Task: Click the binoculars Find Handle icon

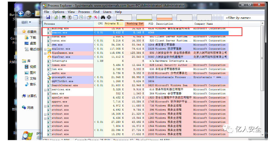Action: 103,17
